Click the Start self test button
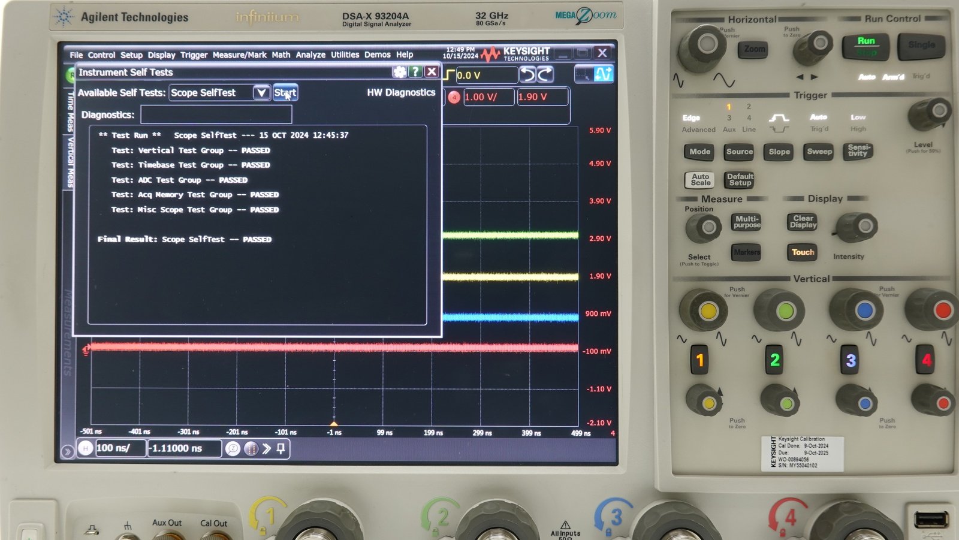The height and width of the screenshot is (540, 959). [x=285, y=92]
